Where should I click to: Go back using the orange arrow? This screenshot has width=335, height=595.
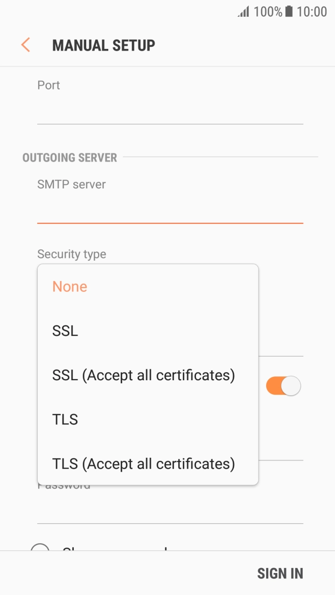(x=25, y=45)
